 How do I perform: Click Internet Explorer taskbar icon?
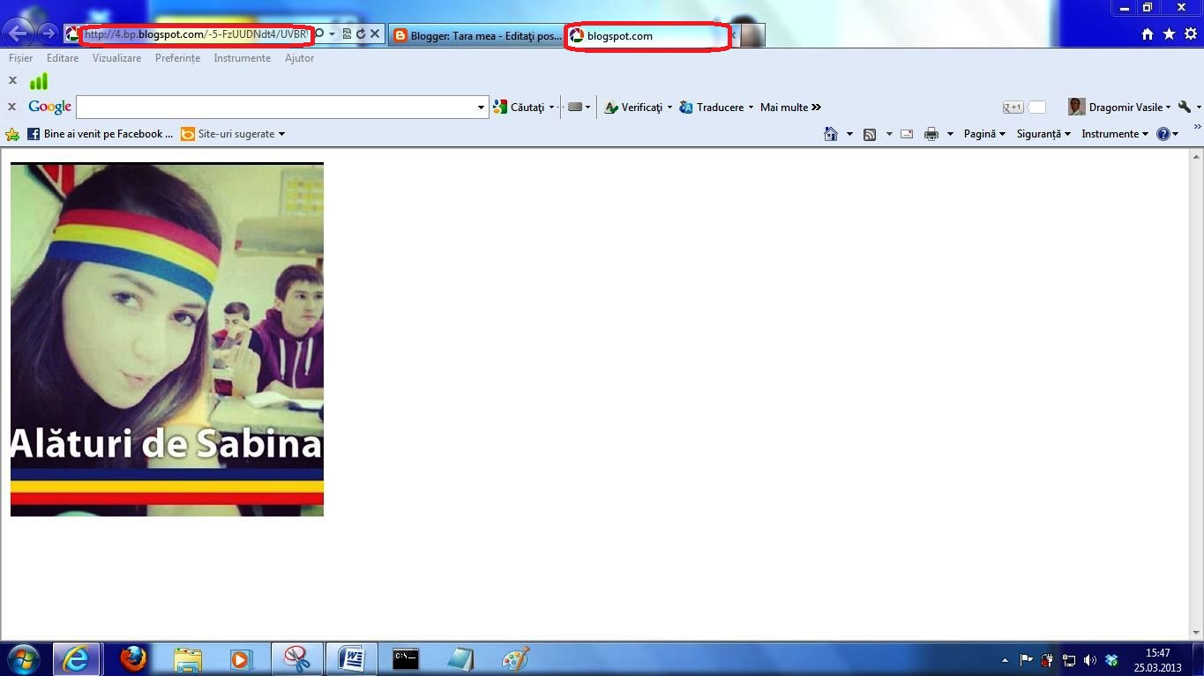pyautogui.click(x=76, y=659)
